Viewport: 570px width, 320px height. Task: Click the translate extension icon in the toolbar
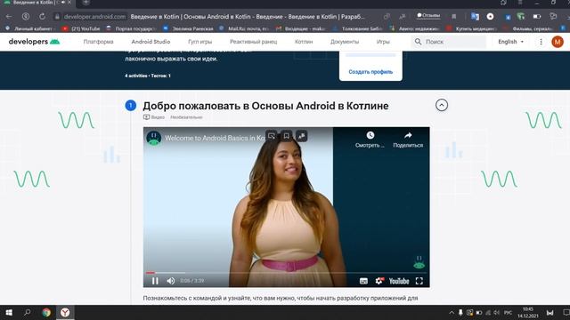pyautogui.click(x=475, y=16)
